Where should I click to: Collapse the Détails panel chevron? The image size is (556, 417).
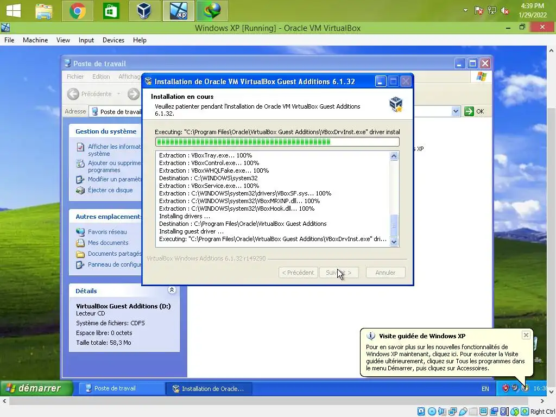[172, 290]
